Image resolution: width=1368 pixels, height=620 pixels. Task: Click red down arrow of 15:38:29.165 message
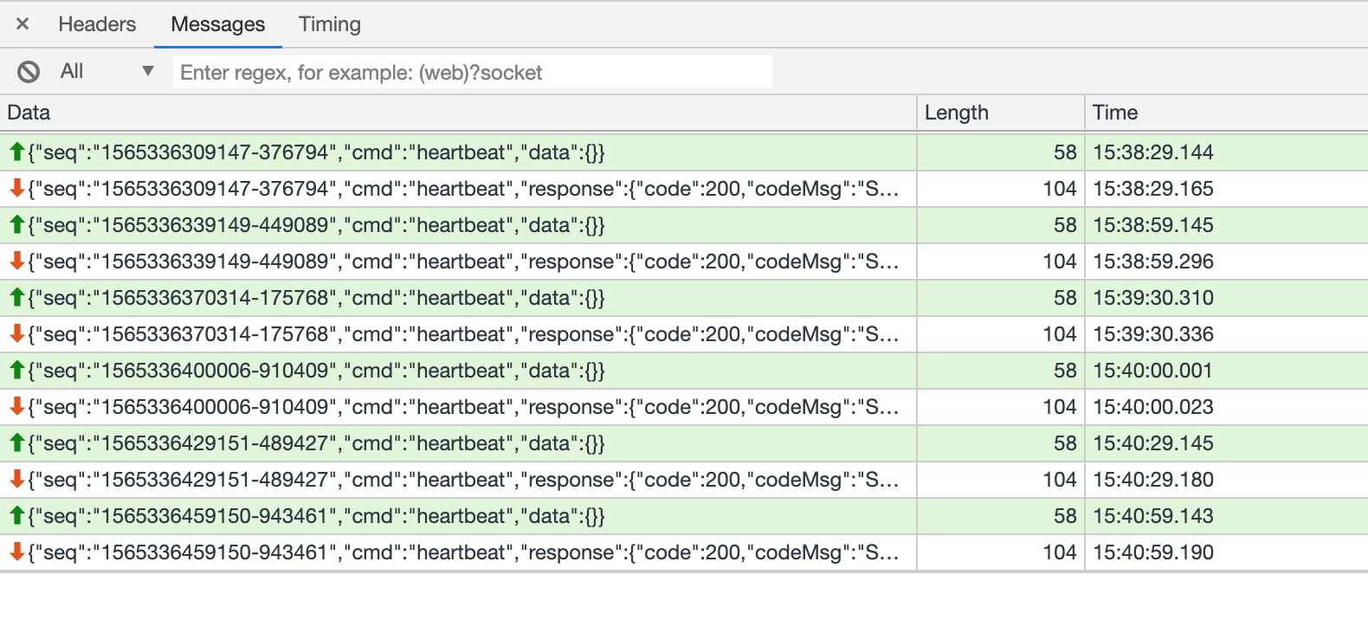pos(16,189)
